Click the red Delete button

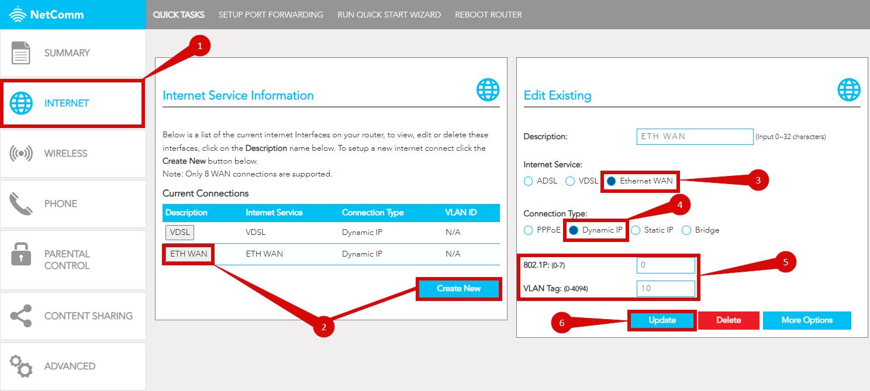[729, 320]
